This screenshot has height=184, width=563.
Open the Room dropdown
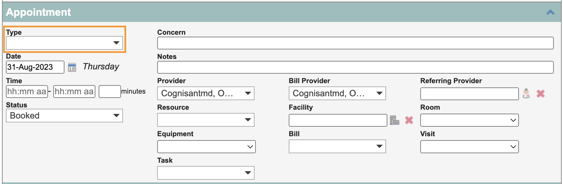[470, 120]
